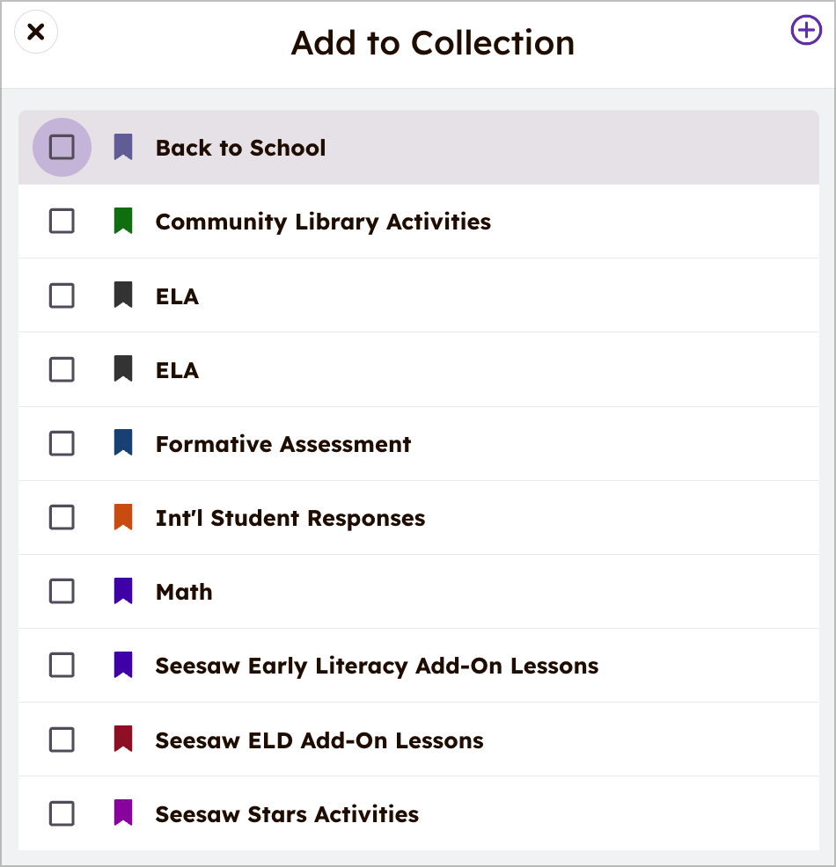Select the Int'l Student Responses checkbox
836x867 pixels.
pyautogui.click(x=62, y=518)
